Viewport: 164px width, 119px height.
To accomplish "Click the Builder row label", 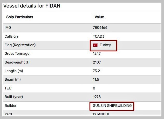I will (11, 106).
